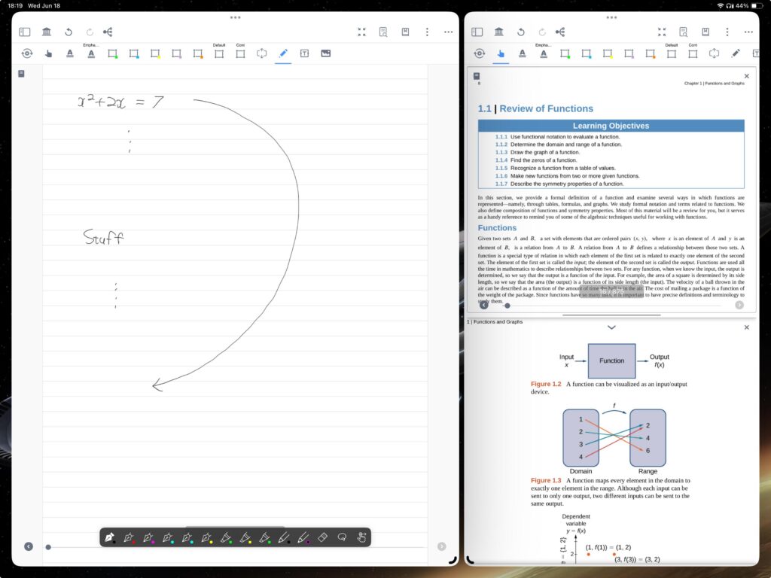The image size is (771, 578).
Task: Open the vertical three-dot overflow menu
Action: (x=427, y=32)
